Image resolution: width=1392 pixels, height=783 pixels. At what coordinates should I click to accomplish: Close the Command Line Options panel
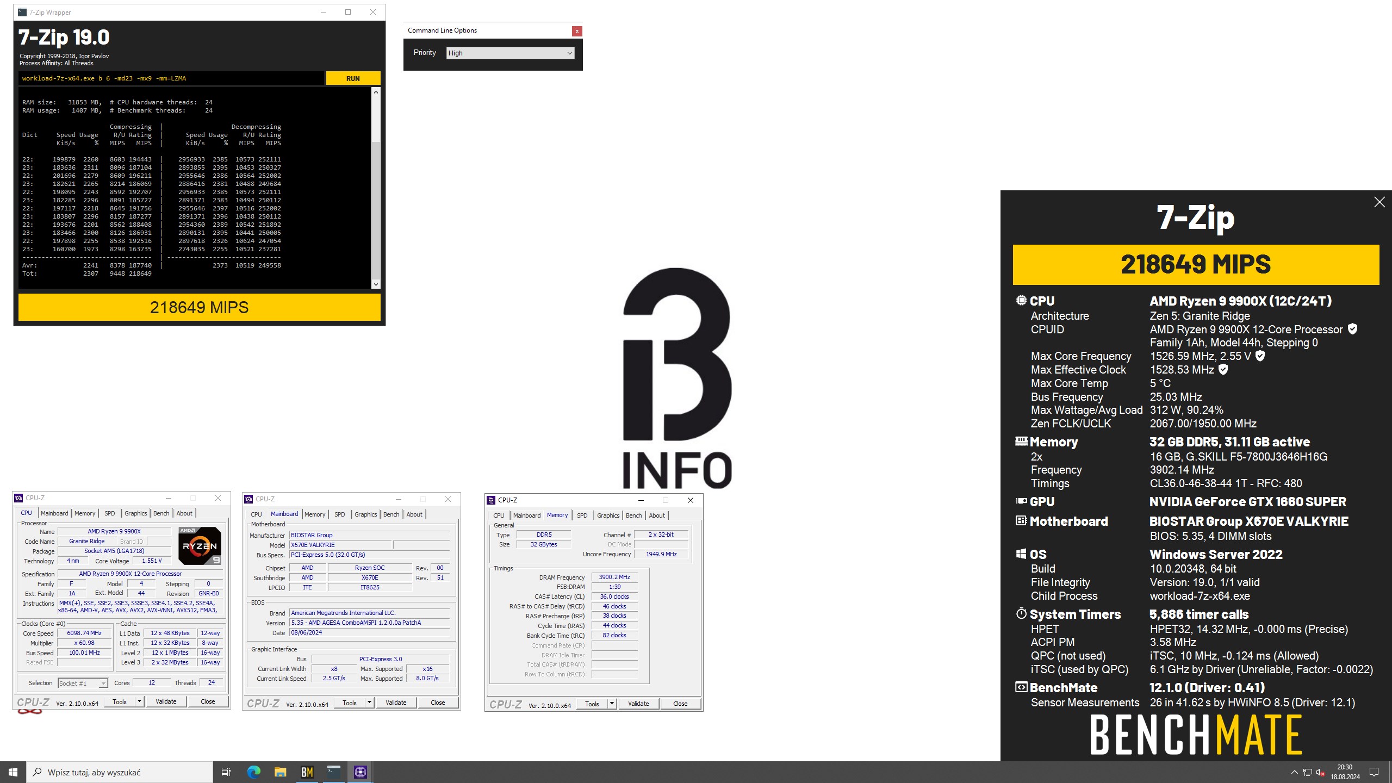coord(577,31)
